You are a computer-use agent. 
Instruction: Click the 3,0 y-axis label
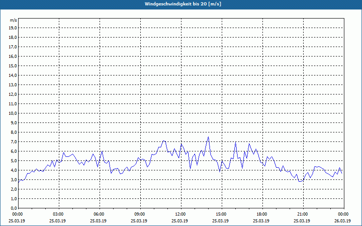point(14,179)
